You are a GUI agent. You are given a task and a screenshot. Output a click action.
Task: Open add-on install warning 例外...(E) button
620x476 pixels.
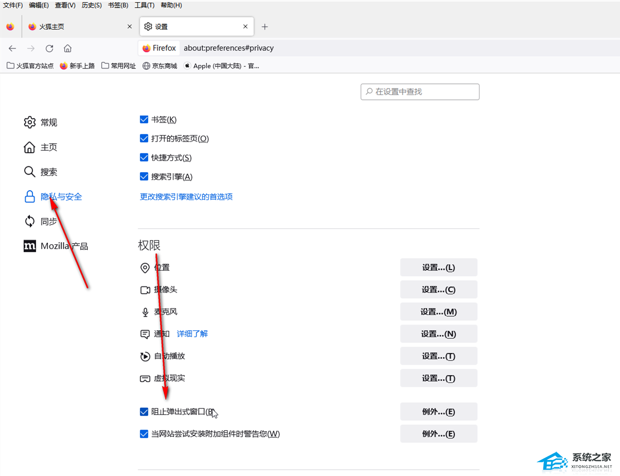439,434
